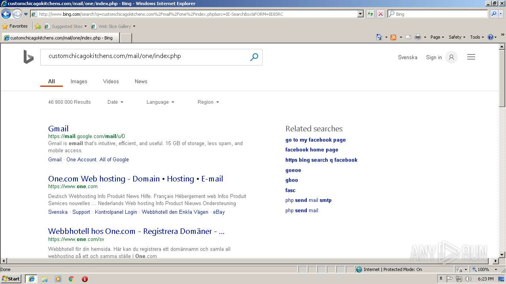
Task: Select the customchicagokitchens Bing tab
Action: point(60,38)
